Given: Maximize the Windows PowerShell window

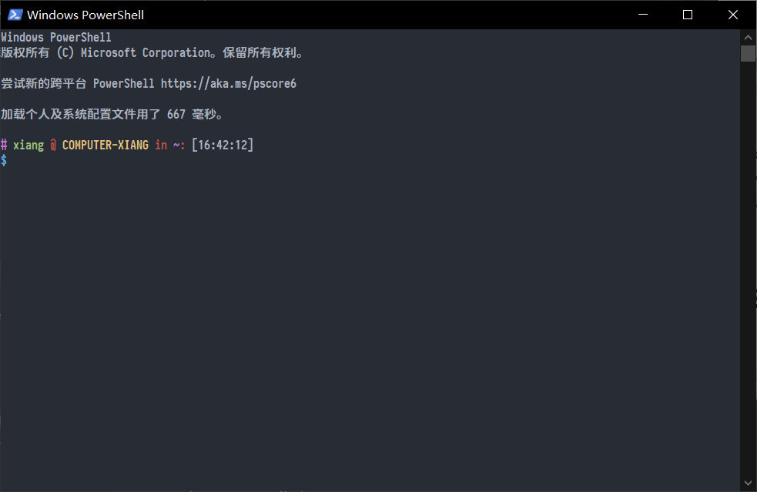Looking at the screenshot, I should click(x=688, y=15).
